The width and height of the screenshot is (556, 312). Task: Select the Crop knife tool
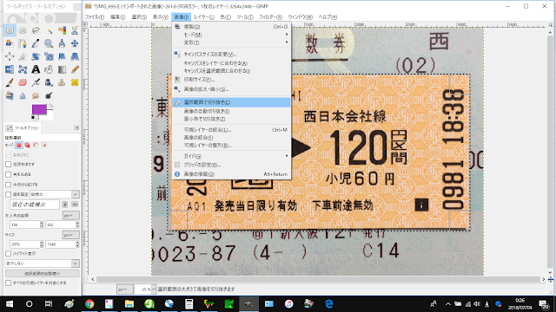tap(23, 56)
